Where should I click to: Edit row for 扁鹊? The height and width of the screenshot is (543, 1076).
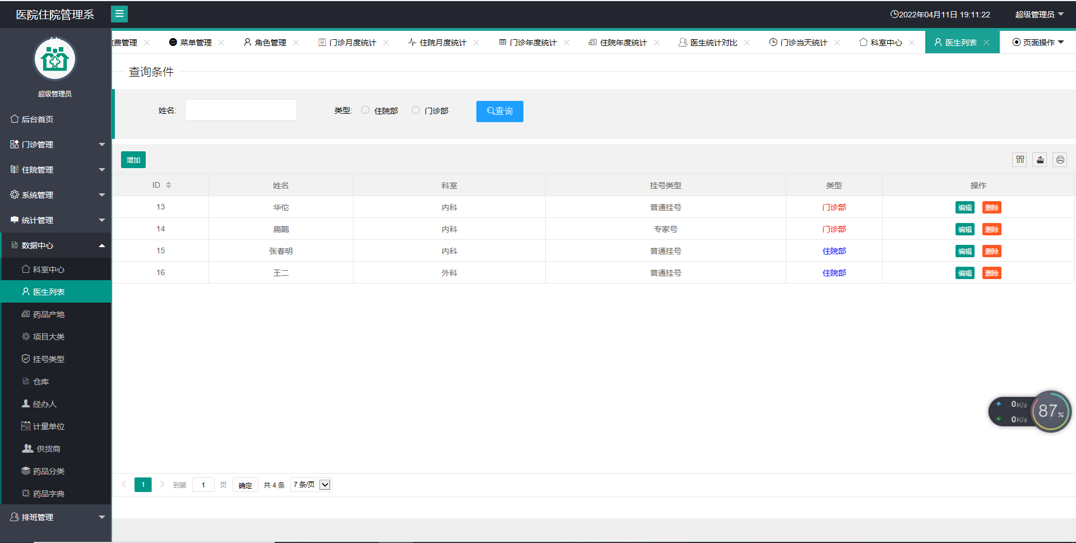pyautogui.click(x=965, y=229)
